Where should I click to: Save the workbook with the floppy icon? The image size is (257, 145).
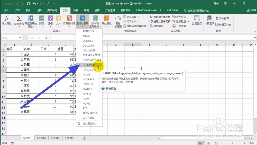pos(28,4)
